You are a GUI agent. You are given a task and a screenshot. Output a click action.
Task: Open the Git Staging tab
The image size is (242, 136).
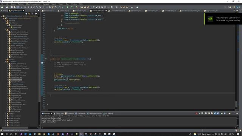point(108,113)
